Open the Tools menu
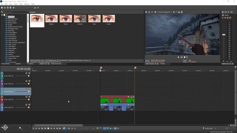Screen dimensions: 237x133 tap(21, 4)
